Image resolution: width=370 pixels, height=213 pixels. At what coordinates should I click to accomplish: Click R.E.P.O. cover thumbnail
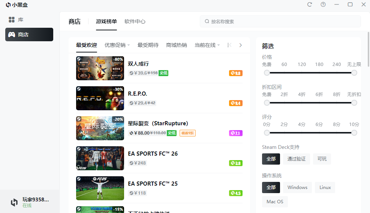(100, 98)
